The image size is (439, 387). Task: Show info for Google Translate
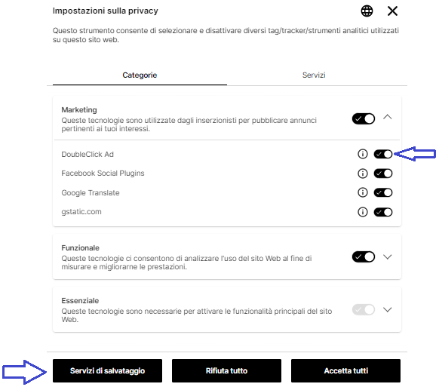coord(363,192)
